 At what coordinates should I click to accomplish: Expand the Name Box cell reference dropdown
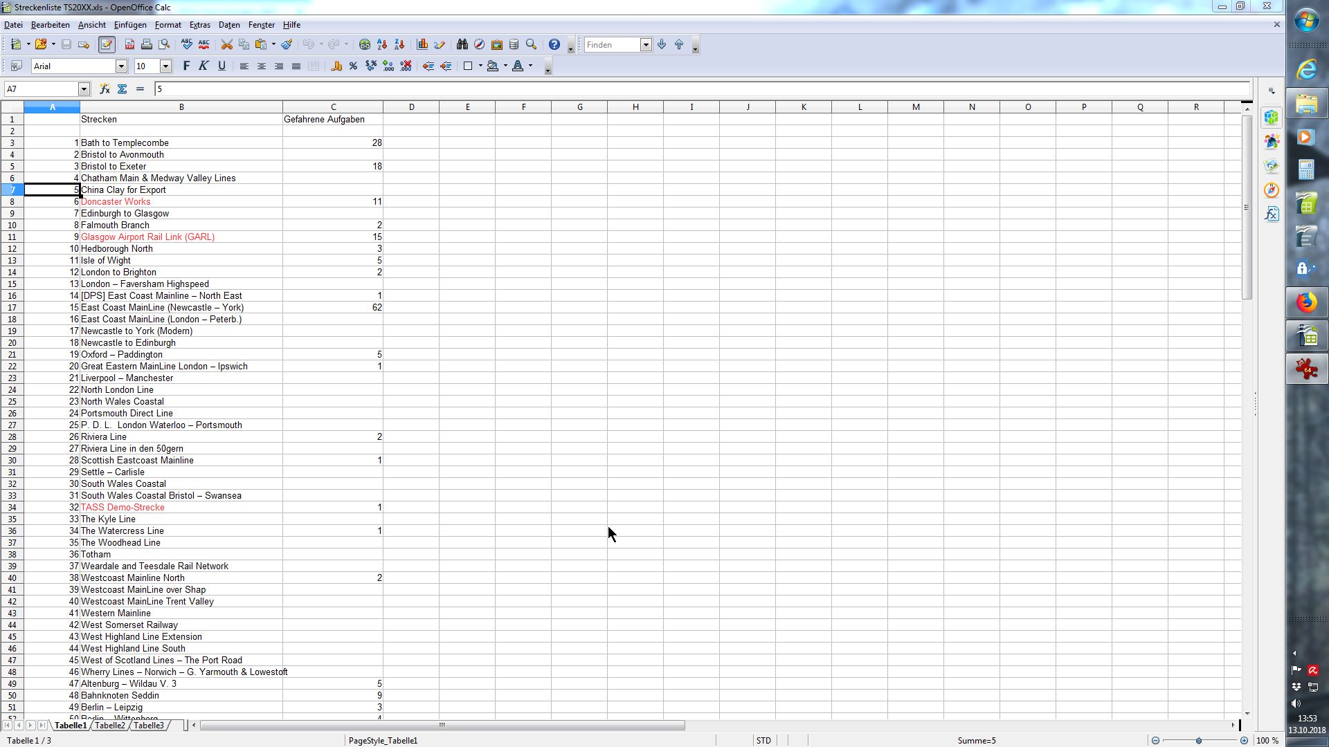(x=84, y=89)
